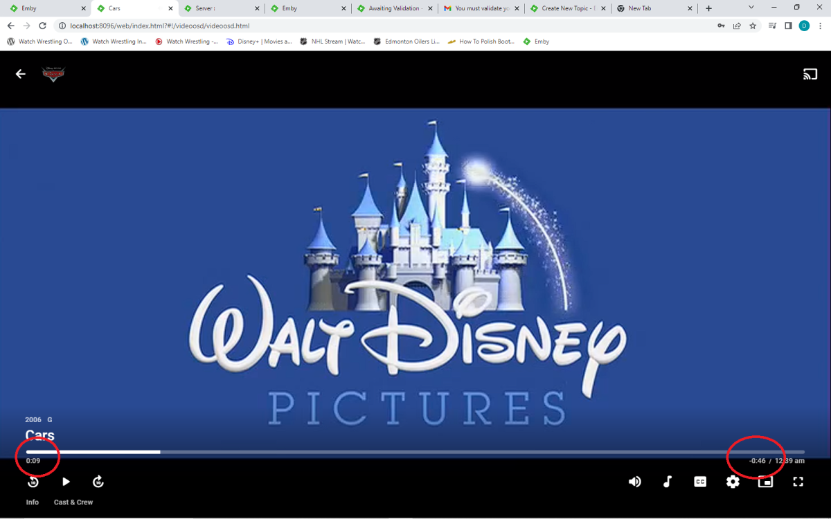Click the Cars movie title

coord(40,435)
